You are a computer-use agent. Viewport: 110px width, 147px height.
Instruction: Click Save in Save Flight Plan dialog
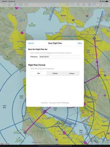(x=80, y=43)
